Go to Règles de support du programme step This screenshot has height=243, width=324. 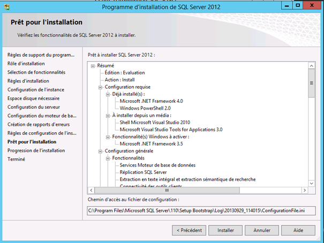click(41, 55)
